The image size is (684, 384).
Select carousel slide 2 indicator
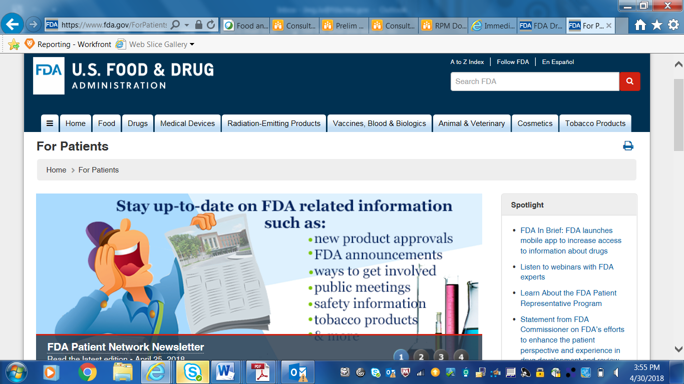click(421, 356)
